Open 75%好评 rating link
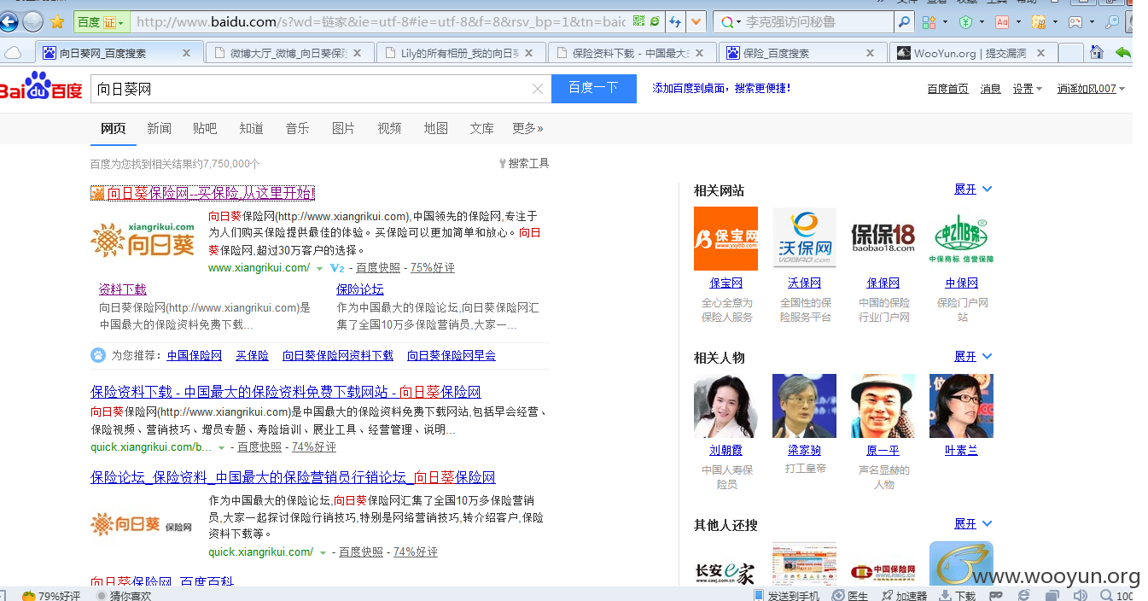 (433, 268)
